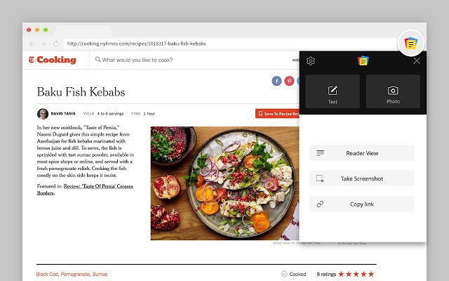Click the Notebook logo in the panel header

click(363, 60)
